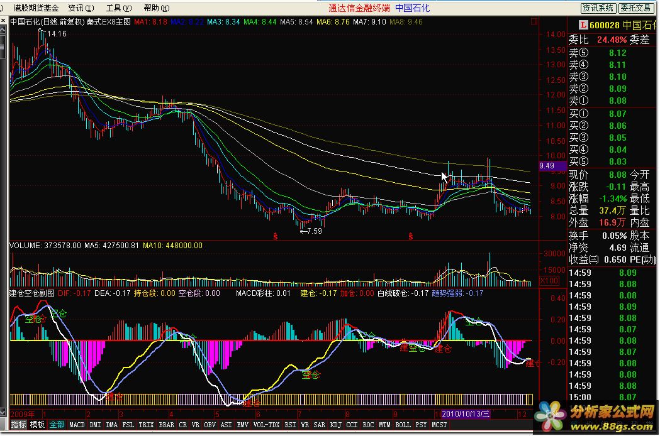
Task: Switch to the SAR indicator
Action: click(x=319, y=425)
